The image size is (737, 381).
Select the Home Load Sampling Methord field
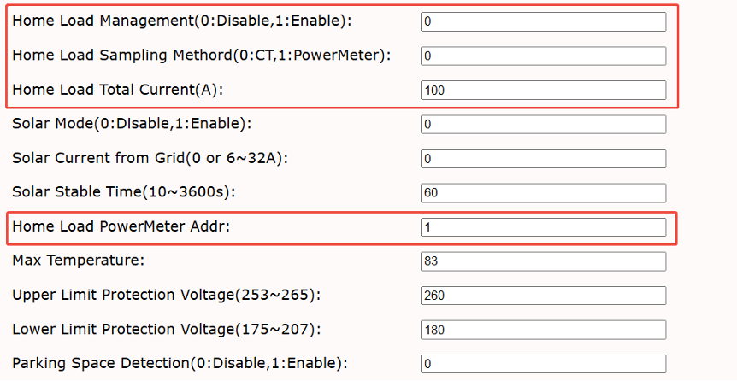click(544, 56)
